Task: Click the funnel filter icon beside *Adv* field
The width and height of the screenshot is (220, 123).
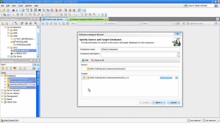Action: (35, 65)
